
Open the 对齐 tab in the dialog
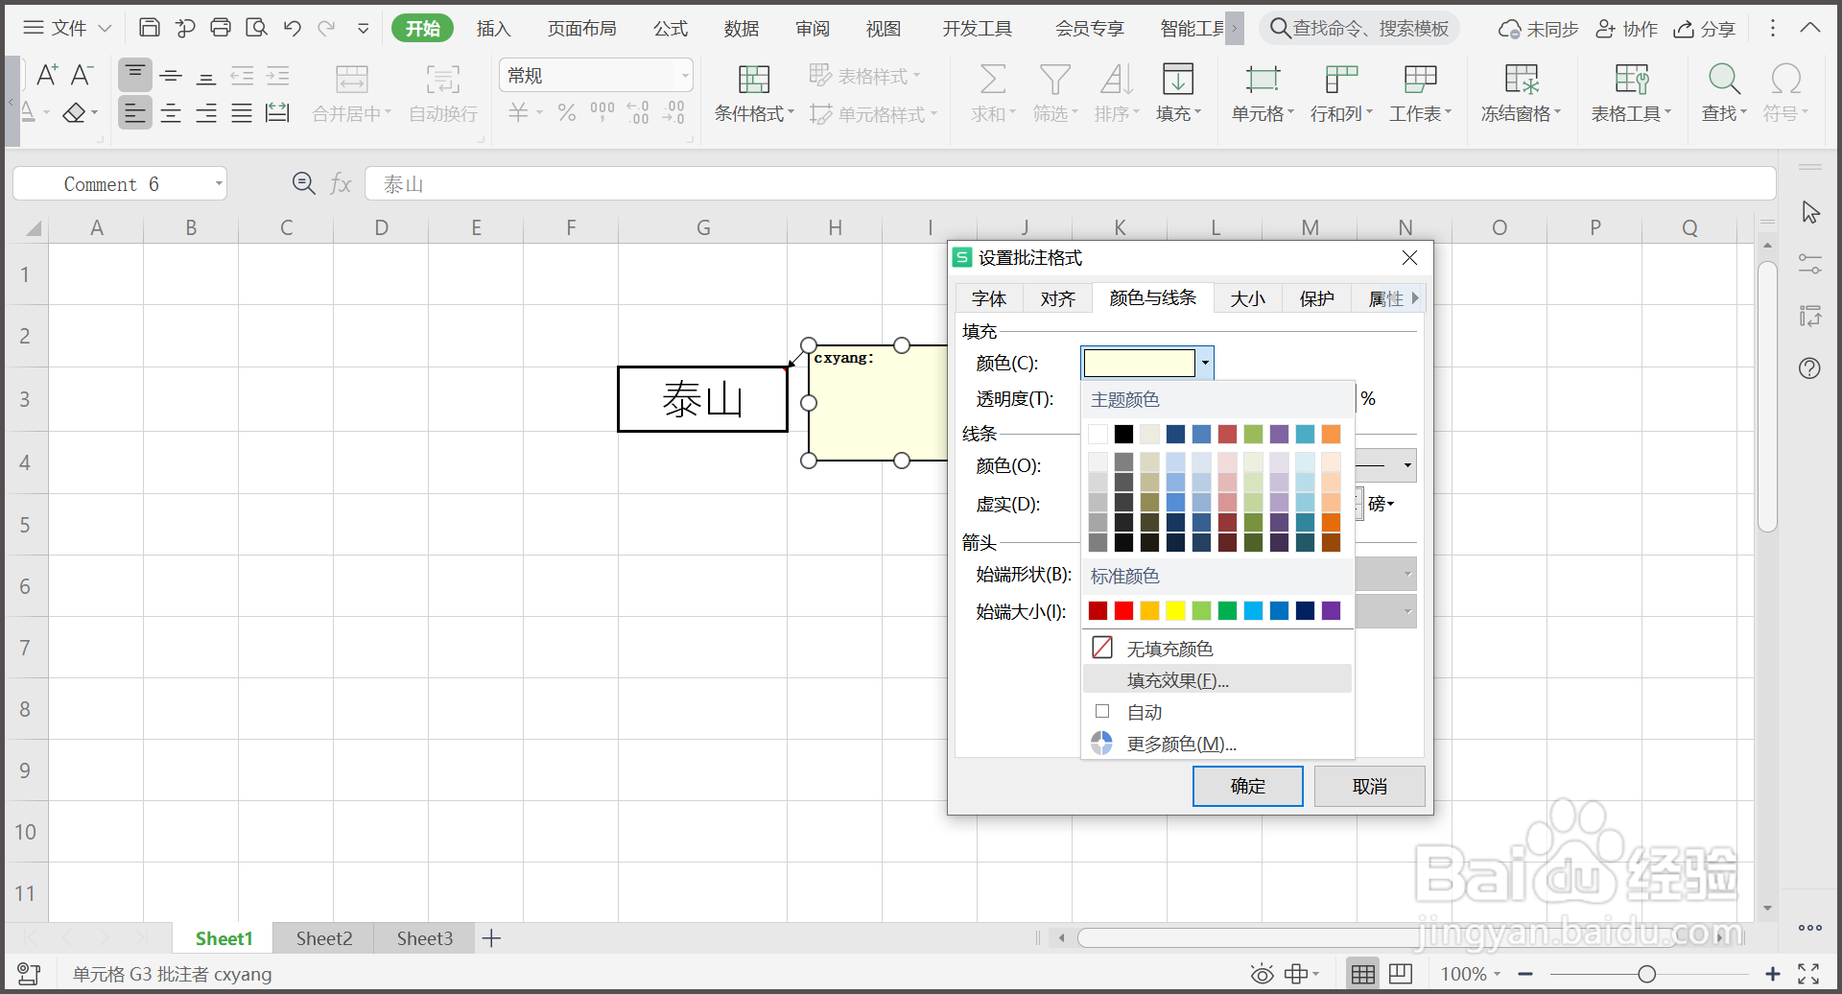tap(1057, 298)
